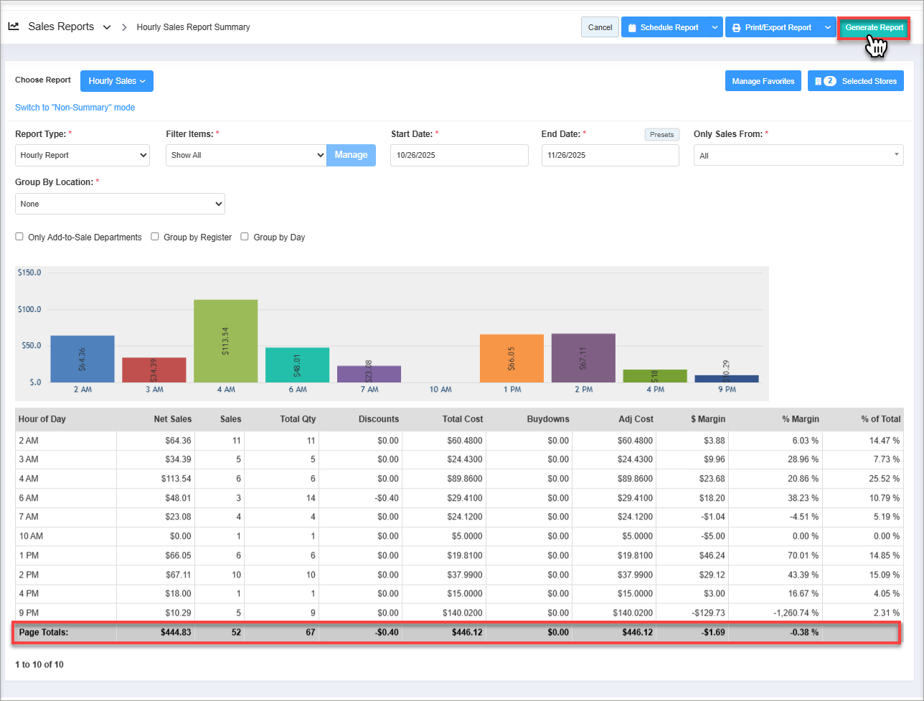Click the green 4 AM chart bar

tap(225, 340)
